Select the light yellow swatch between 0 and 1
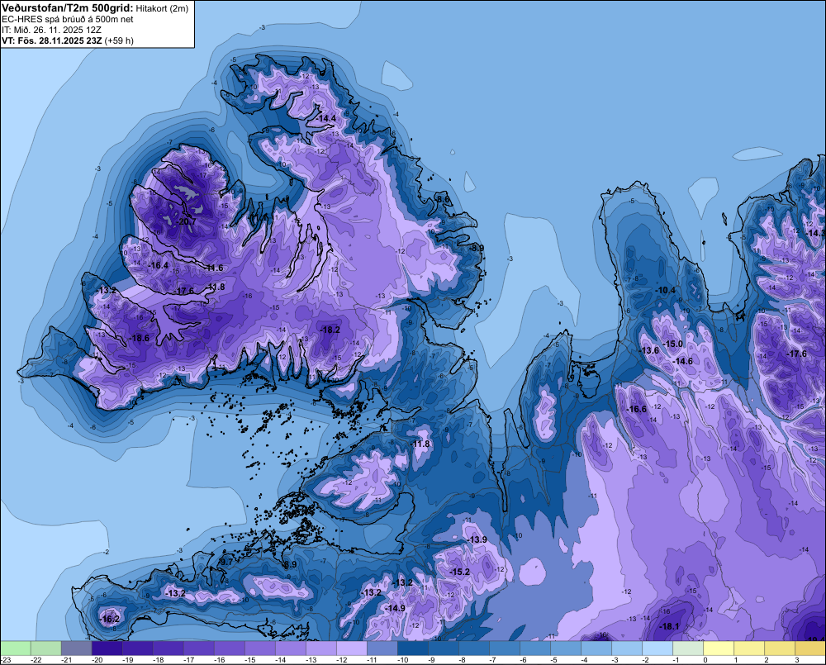 click(x=718, y=648)
